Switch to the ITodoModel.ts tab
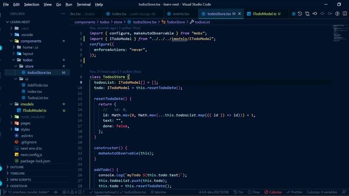Screen dimensions: 349x196 coord(266,14)
